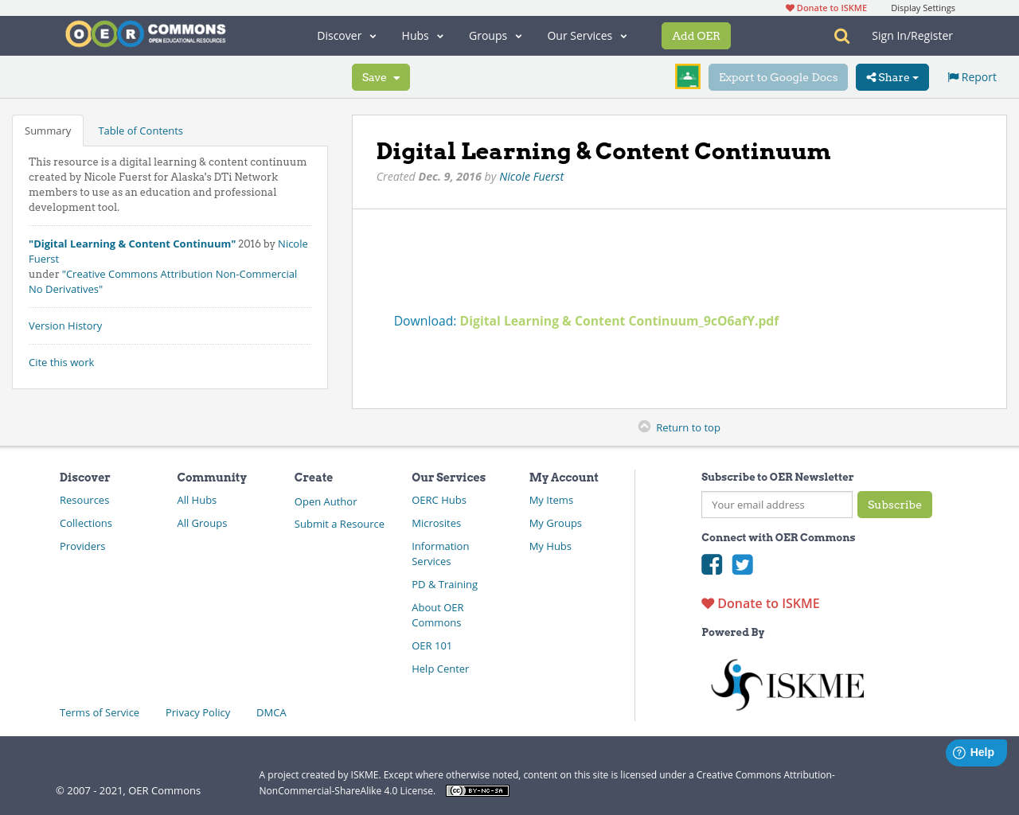The image size is (1019, 815).
Task: Expand the Discover navigation dropdown
Action: point(346,35)
